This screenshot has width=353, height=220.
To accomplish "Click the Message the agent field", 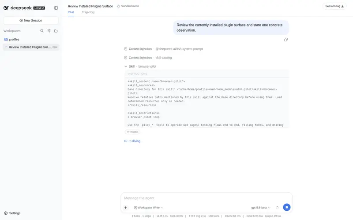I will [x=206, y=198].
